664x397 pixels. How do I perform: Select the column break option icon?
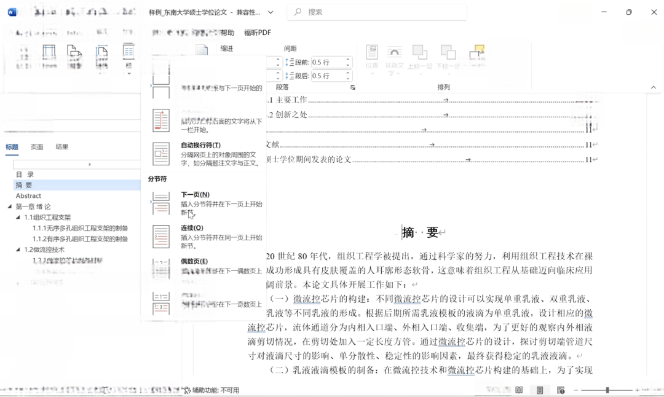point(161,120)
